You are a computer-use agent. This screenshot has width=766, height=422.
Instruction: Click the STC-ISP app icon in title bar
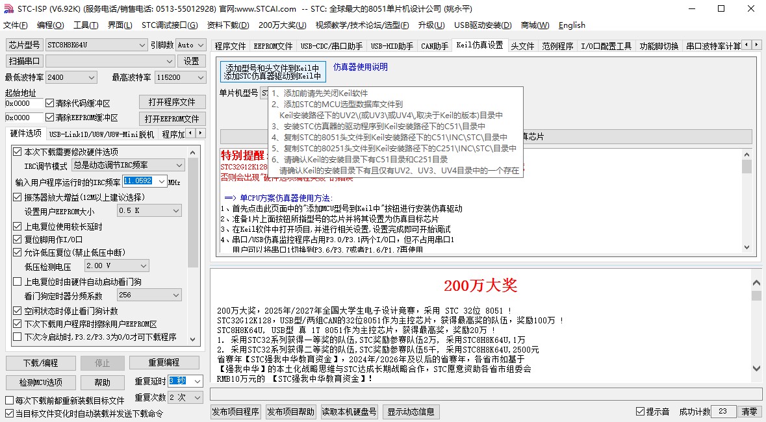[8, 9]
